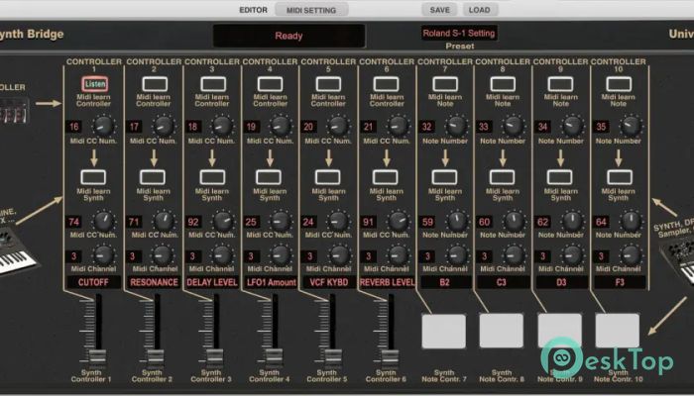Switch to the EDITOR tab
Screen dimensions: 694x396
253,10
